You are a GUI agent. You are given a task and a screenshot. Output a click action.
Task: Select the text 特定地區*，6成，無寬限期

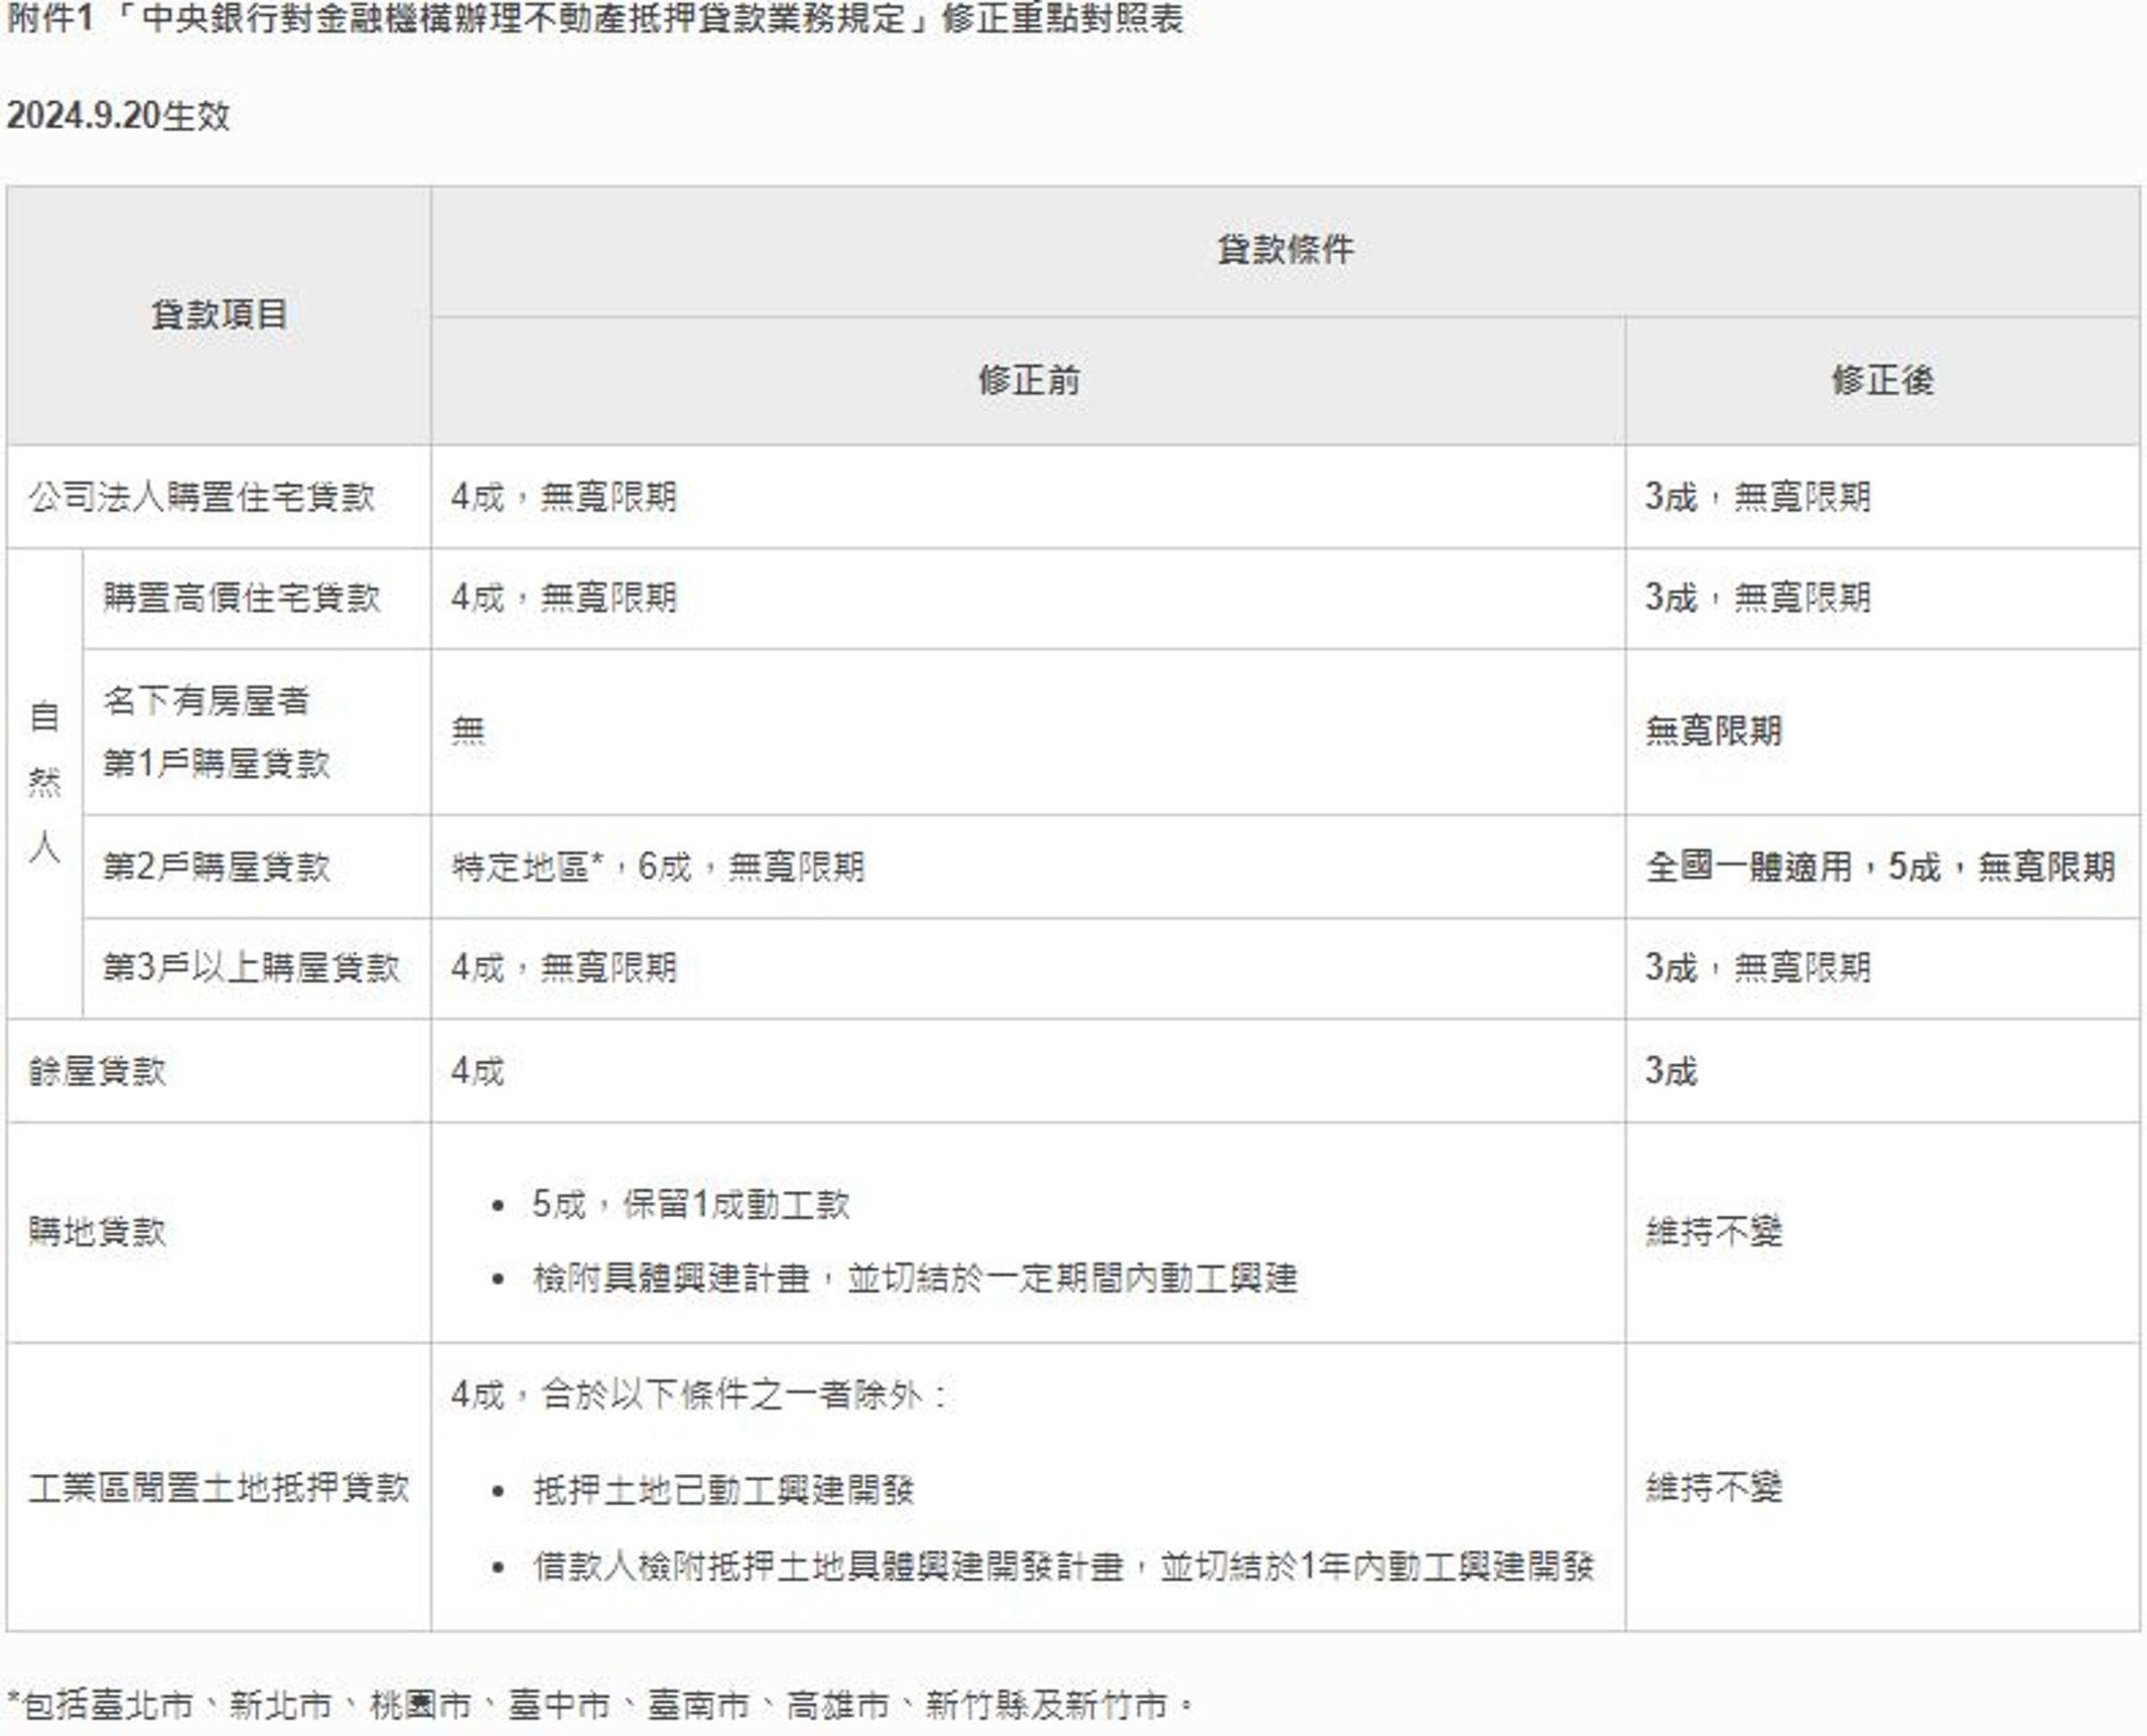658,867
